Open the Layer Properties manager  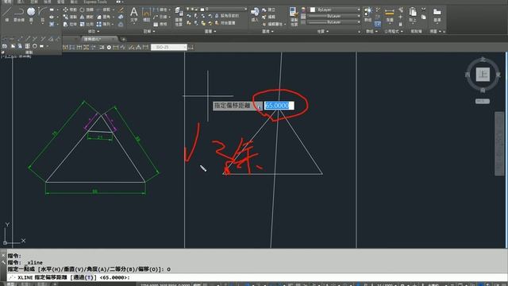point(179,16)
